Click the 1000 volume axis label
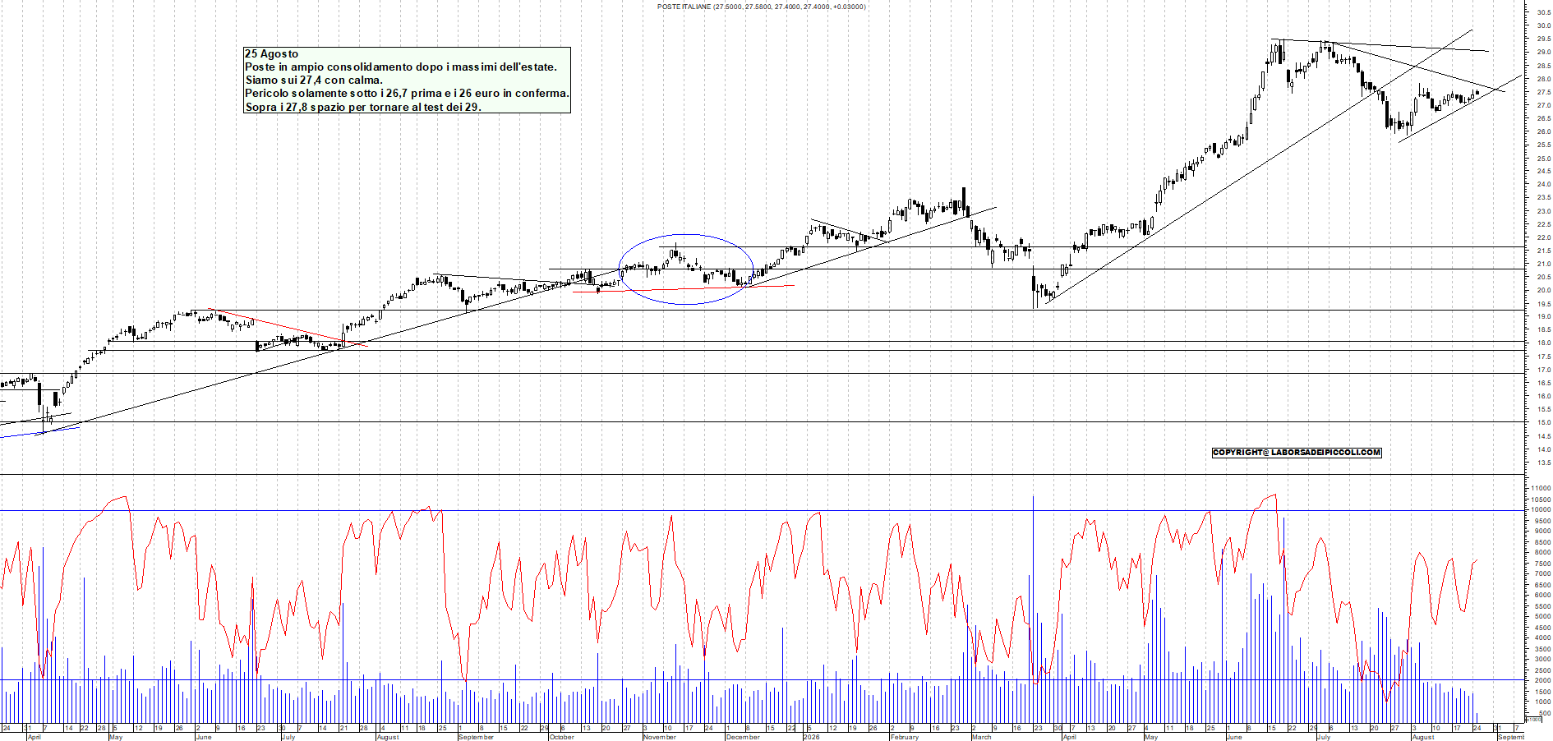 (1541, 702)
